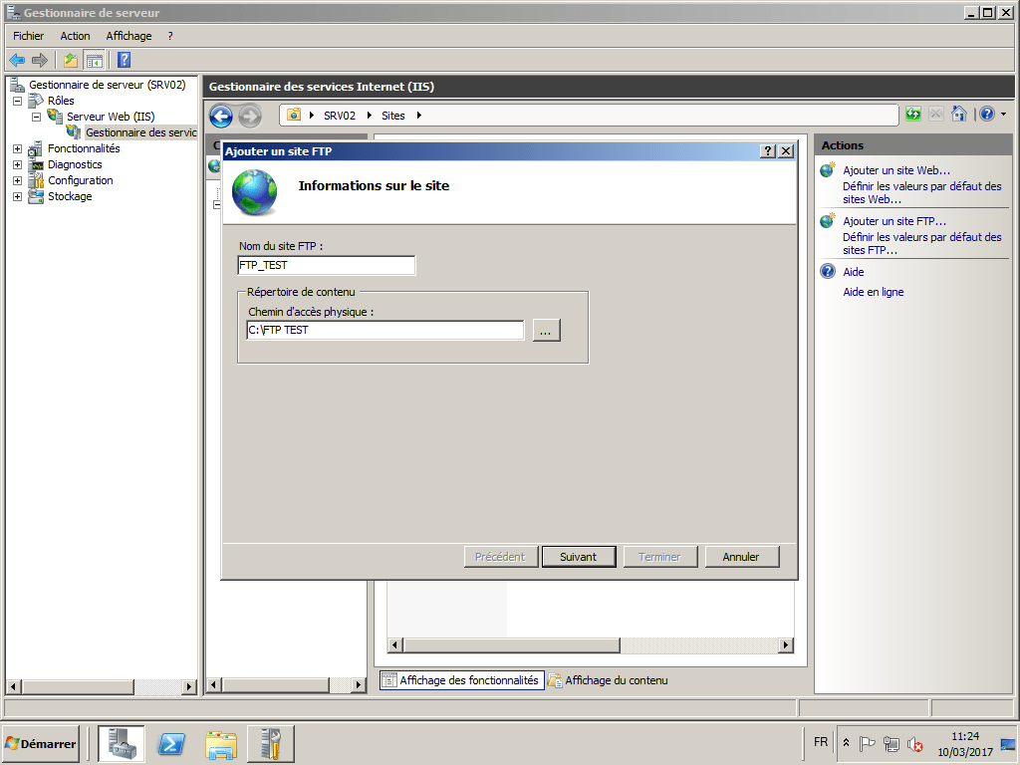This screenshot has height=765, width=1020.
Task: Click the Suivant button in the FTP wizard
Action: [x=579, y=557]
